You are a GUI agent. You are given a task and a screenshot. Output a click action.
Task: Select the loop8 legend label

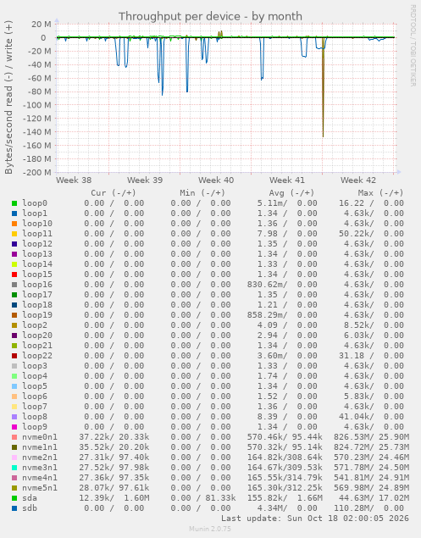point(35,417)
